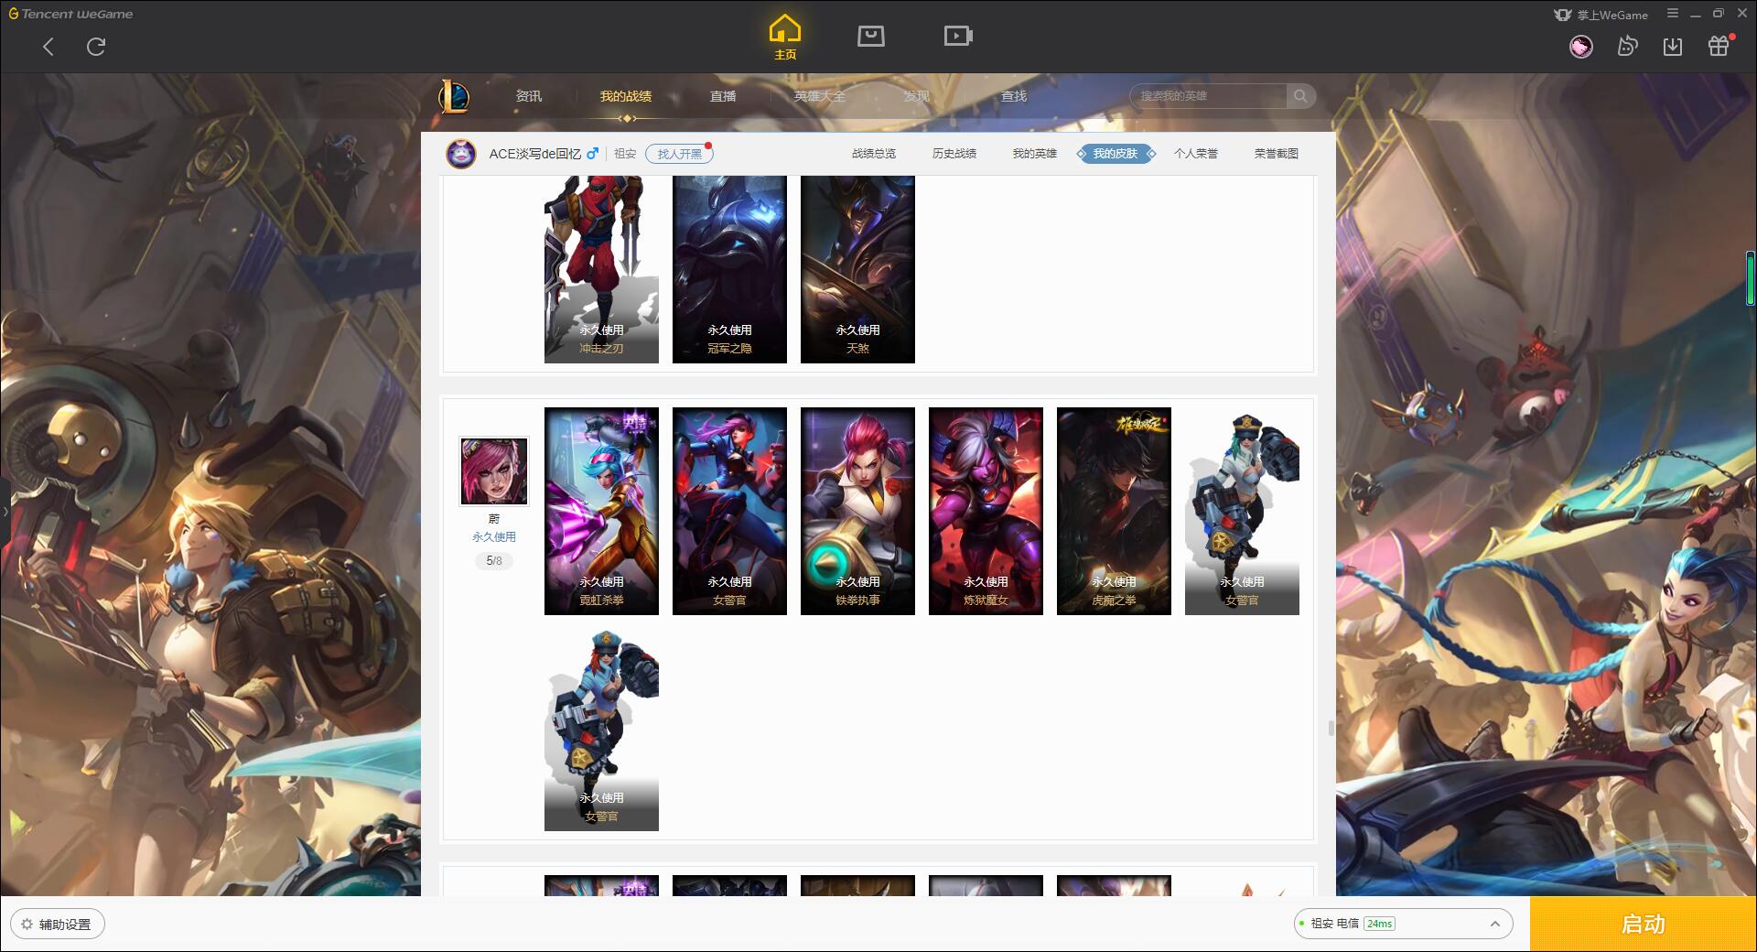Refresh the page with the reload icon
This screenshot has width=1757, height=952.
point(96,47)
